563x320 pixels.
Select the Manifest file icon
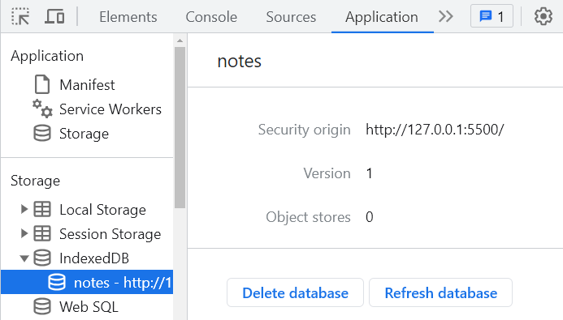point(42,84)
